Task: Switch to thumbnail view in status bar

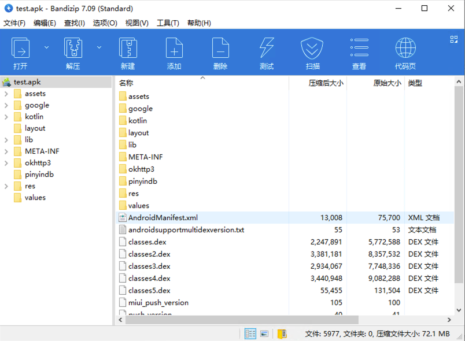Action: (264, 334)
